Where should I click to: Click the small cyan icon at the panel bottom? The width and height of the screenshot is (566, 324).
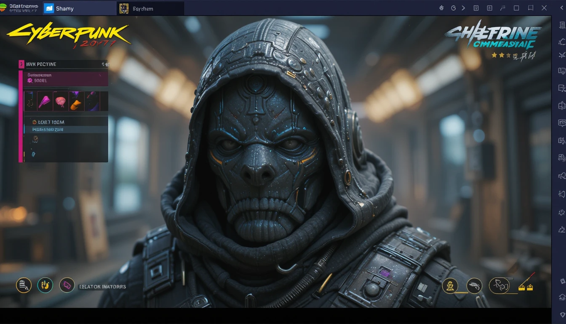33,153
